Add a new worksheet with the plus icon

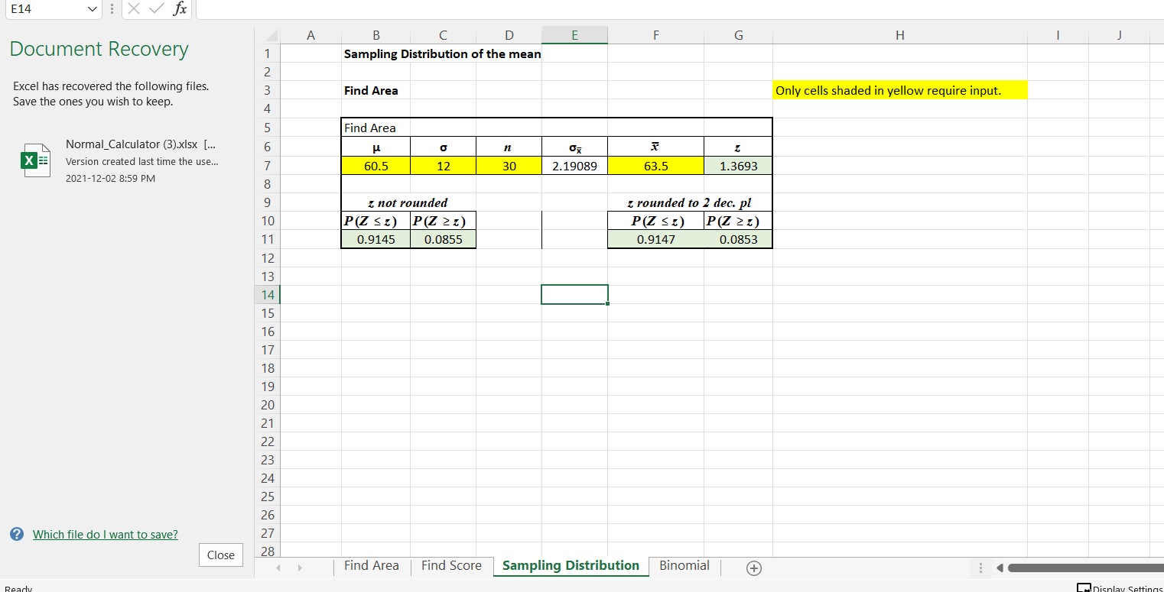tap(753, 568)
